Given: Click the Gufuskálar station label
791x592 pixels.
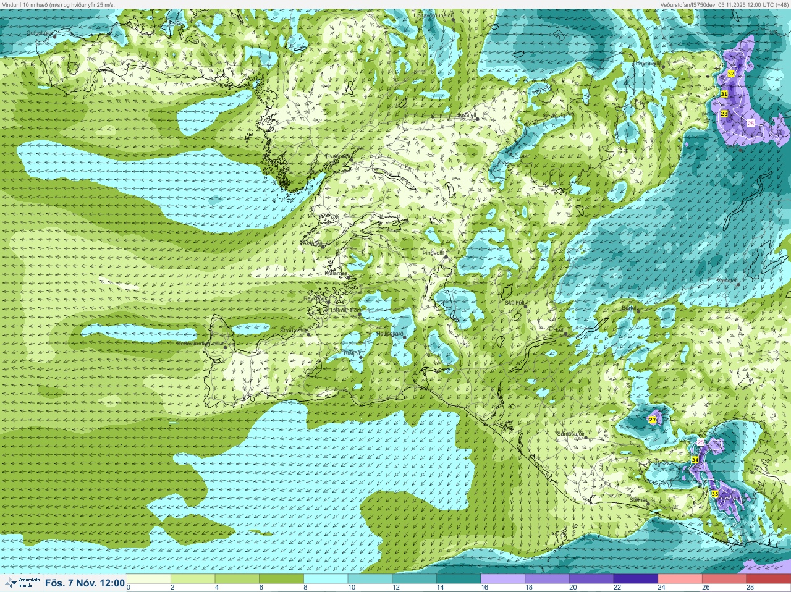Looking at the screenshot, I should tap(39, 32).
